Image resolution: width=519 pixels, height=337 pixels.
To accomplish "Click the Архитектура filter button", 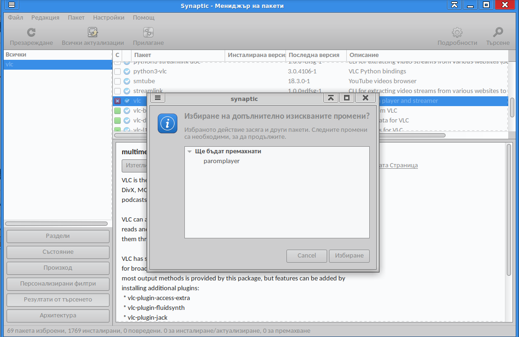I will pos(58,315).
